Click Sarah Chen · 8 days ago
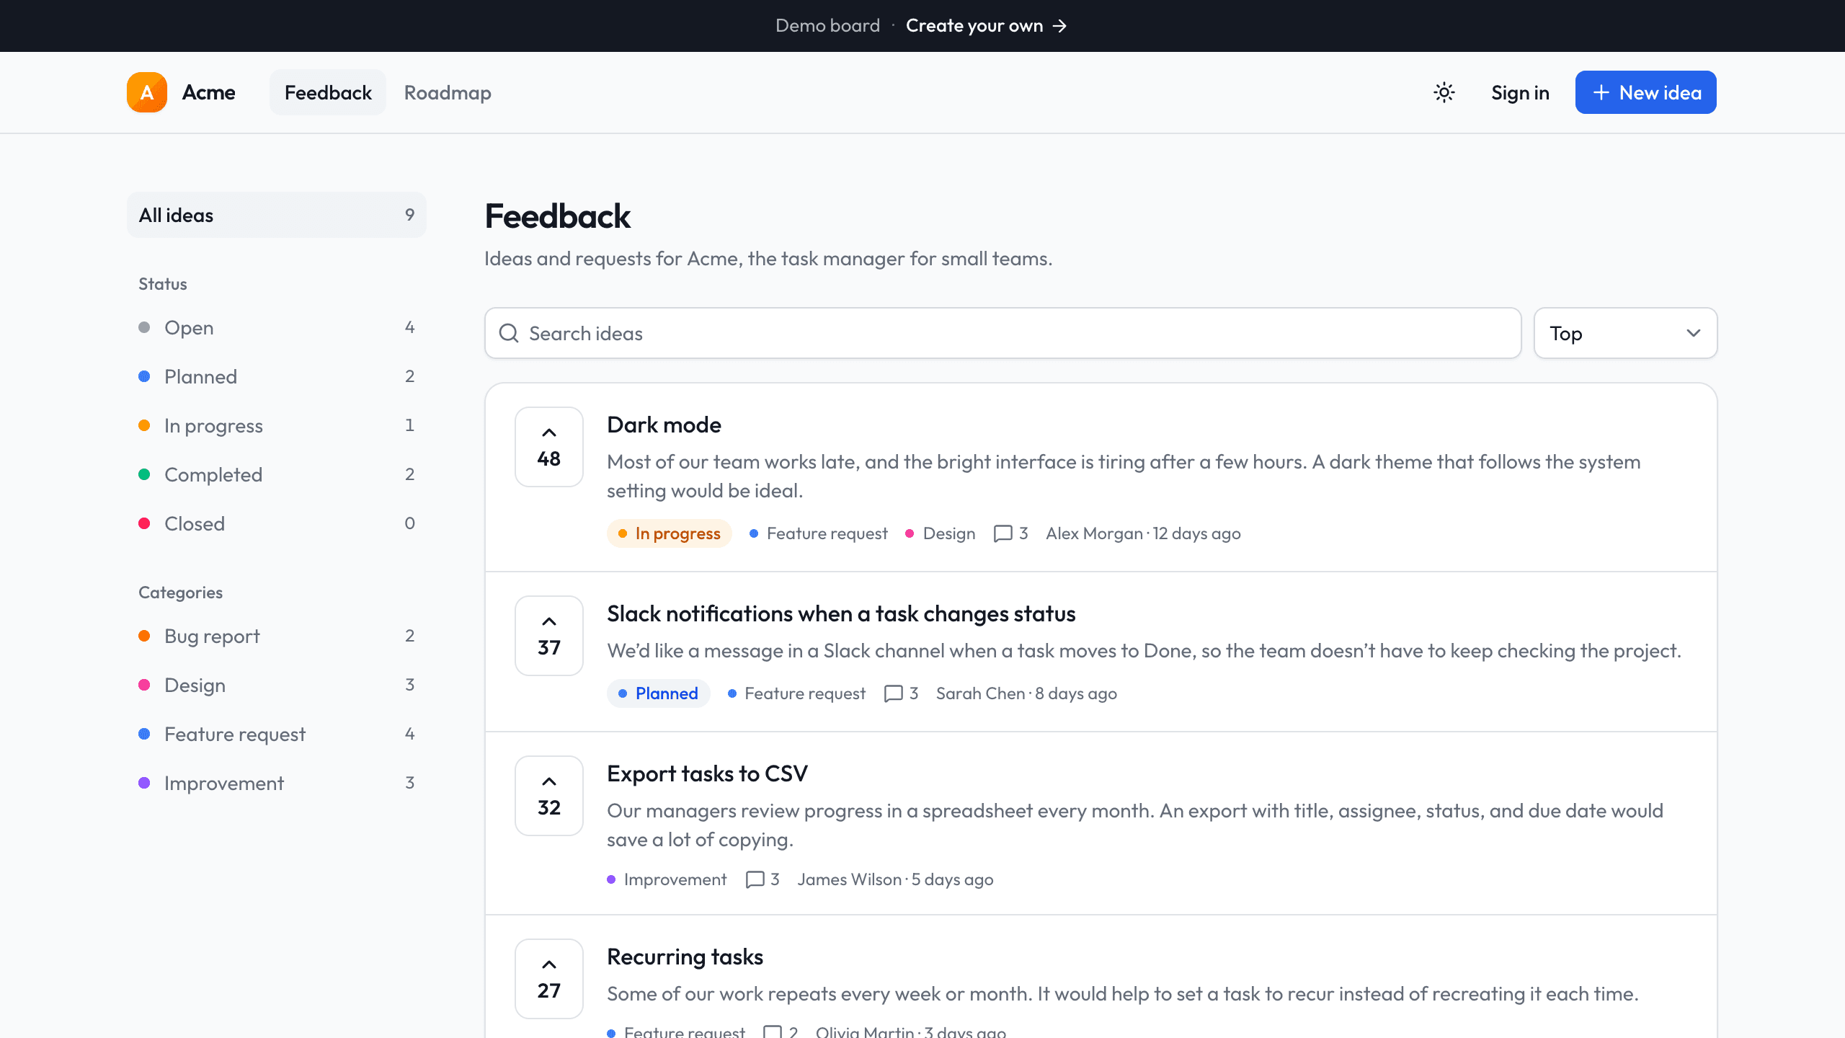Screen dimensions: 1845x1038 [x=1026, y=693]
